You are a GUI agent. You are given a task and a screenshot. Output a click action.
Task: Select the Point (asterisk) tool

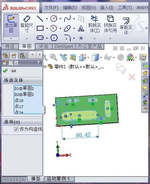[x=81, y=38]
